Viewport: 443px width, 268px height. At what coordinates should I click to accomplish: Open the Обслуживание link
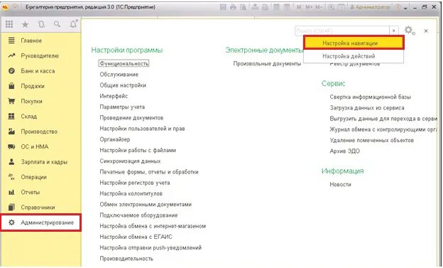pos(119,75)
